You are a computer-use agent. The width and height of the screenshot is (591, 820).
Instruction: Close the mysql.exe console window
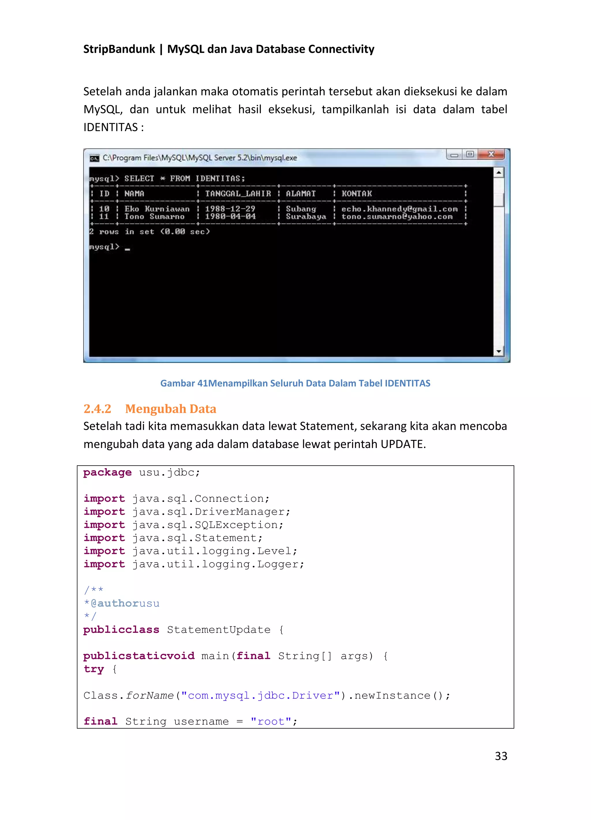[x=491, y=154]
